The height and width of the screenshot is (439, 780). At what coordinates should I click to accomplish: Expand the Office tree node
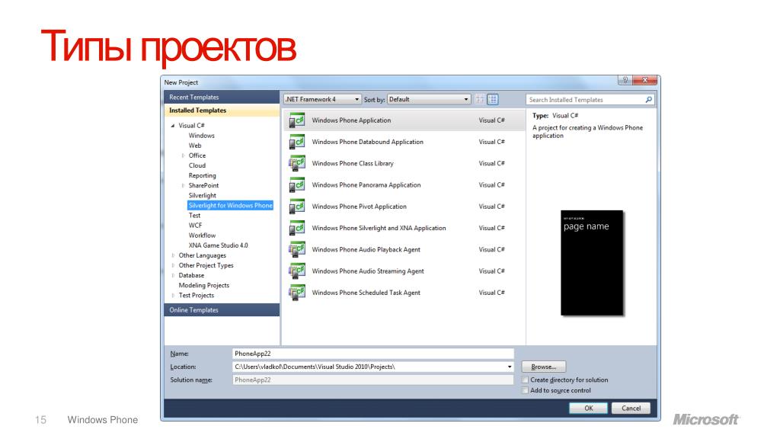pyautogui.click(x=183, y=155)
